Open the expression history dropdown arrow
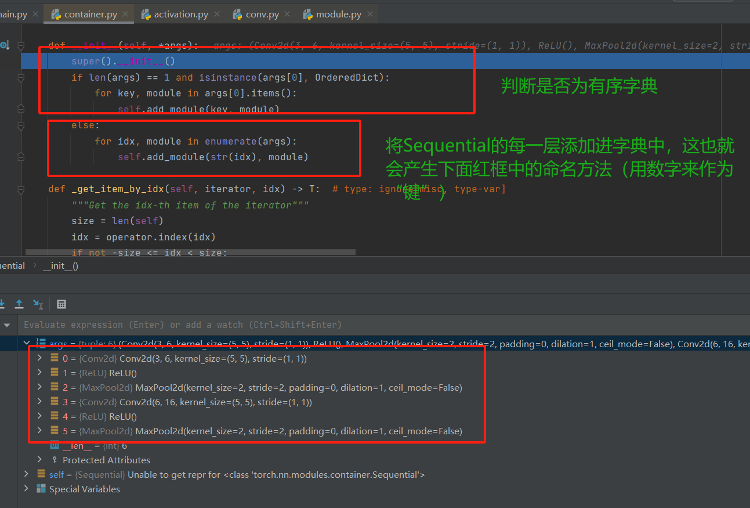Viewport: 750px width, 508px height. tap(7, 325)
